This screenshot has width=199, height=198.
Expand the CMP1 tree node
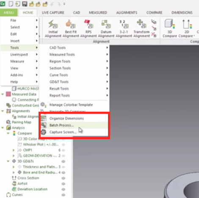(x=14, y=150)
